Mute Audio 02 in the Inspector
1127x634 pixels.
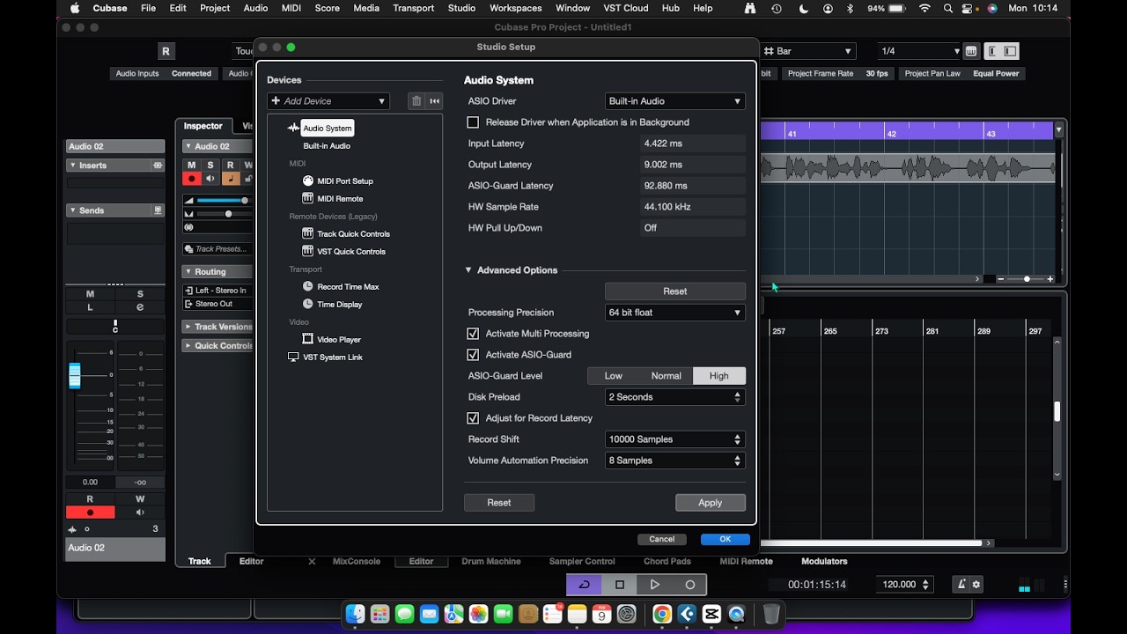click(x=191, y=166)
